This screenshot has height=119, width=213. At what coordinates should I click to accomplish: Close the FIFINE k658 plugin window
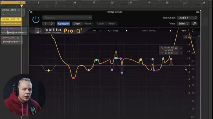31,12
